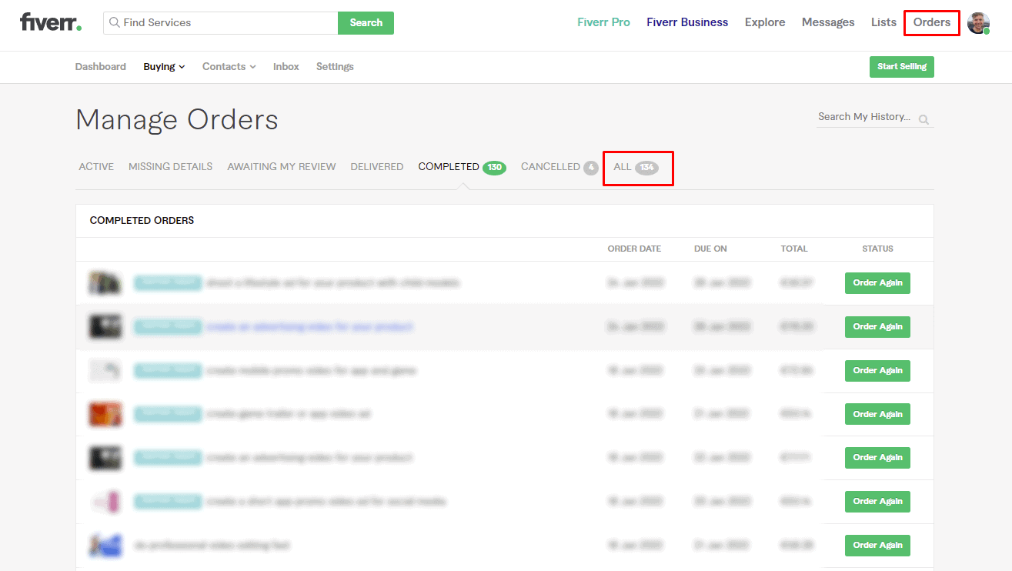Image resolution: width=1012 pixels, height=571 pixels.
Task: Go to Fiverr Business
Action: (687, 22)
